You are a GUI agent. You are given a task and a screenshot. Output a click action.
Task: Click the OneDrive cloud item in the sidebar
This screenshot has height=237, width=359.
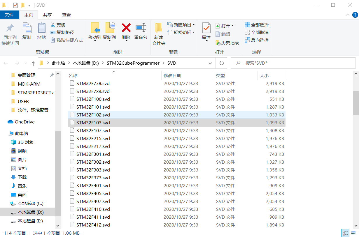21,122
